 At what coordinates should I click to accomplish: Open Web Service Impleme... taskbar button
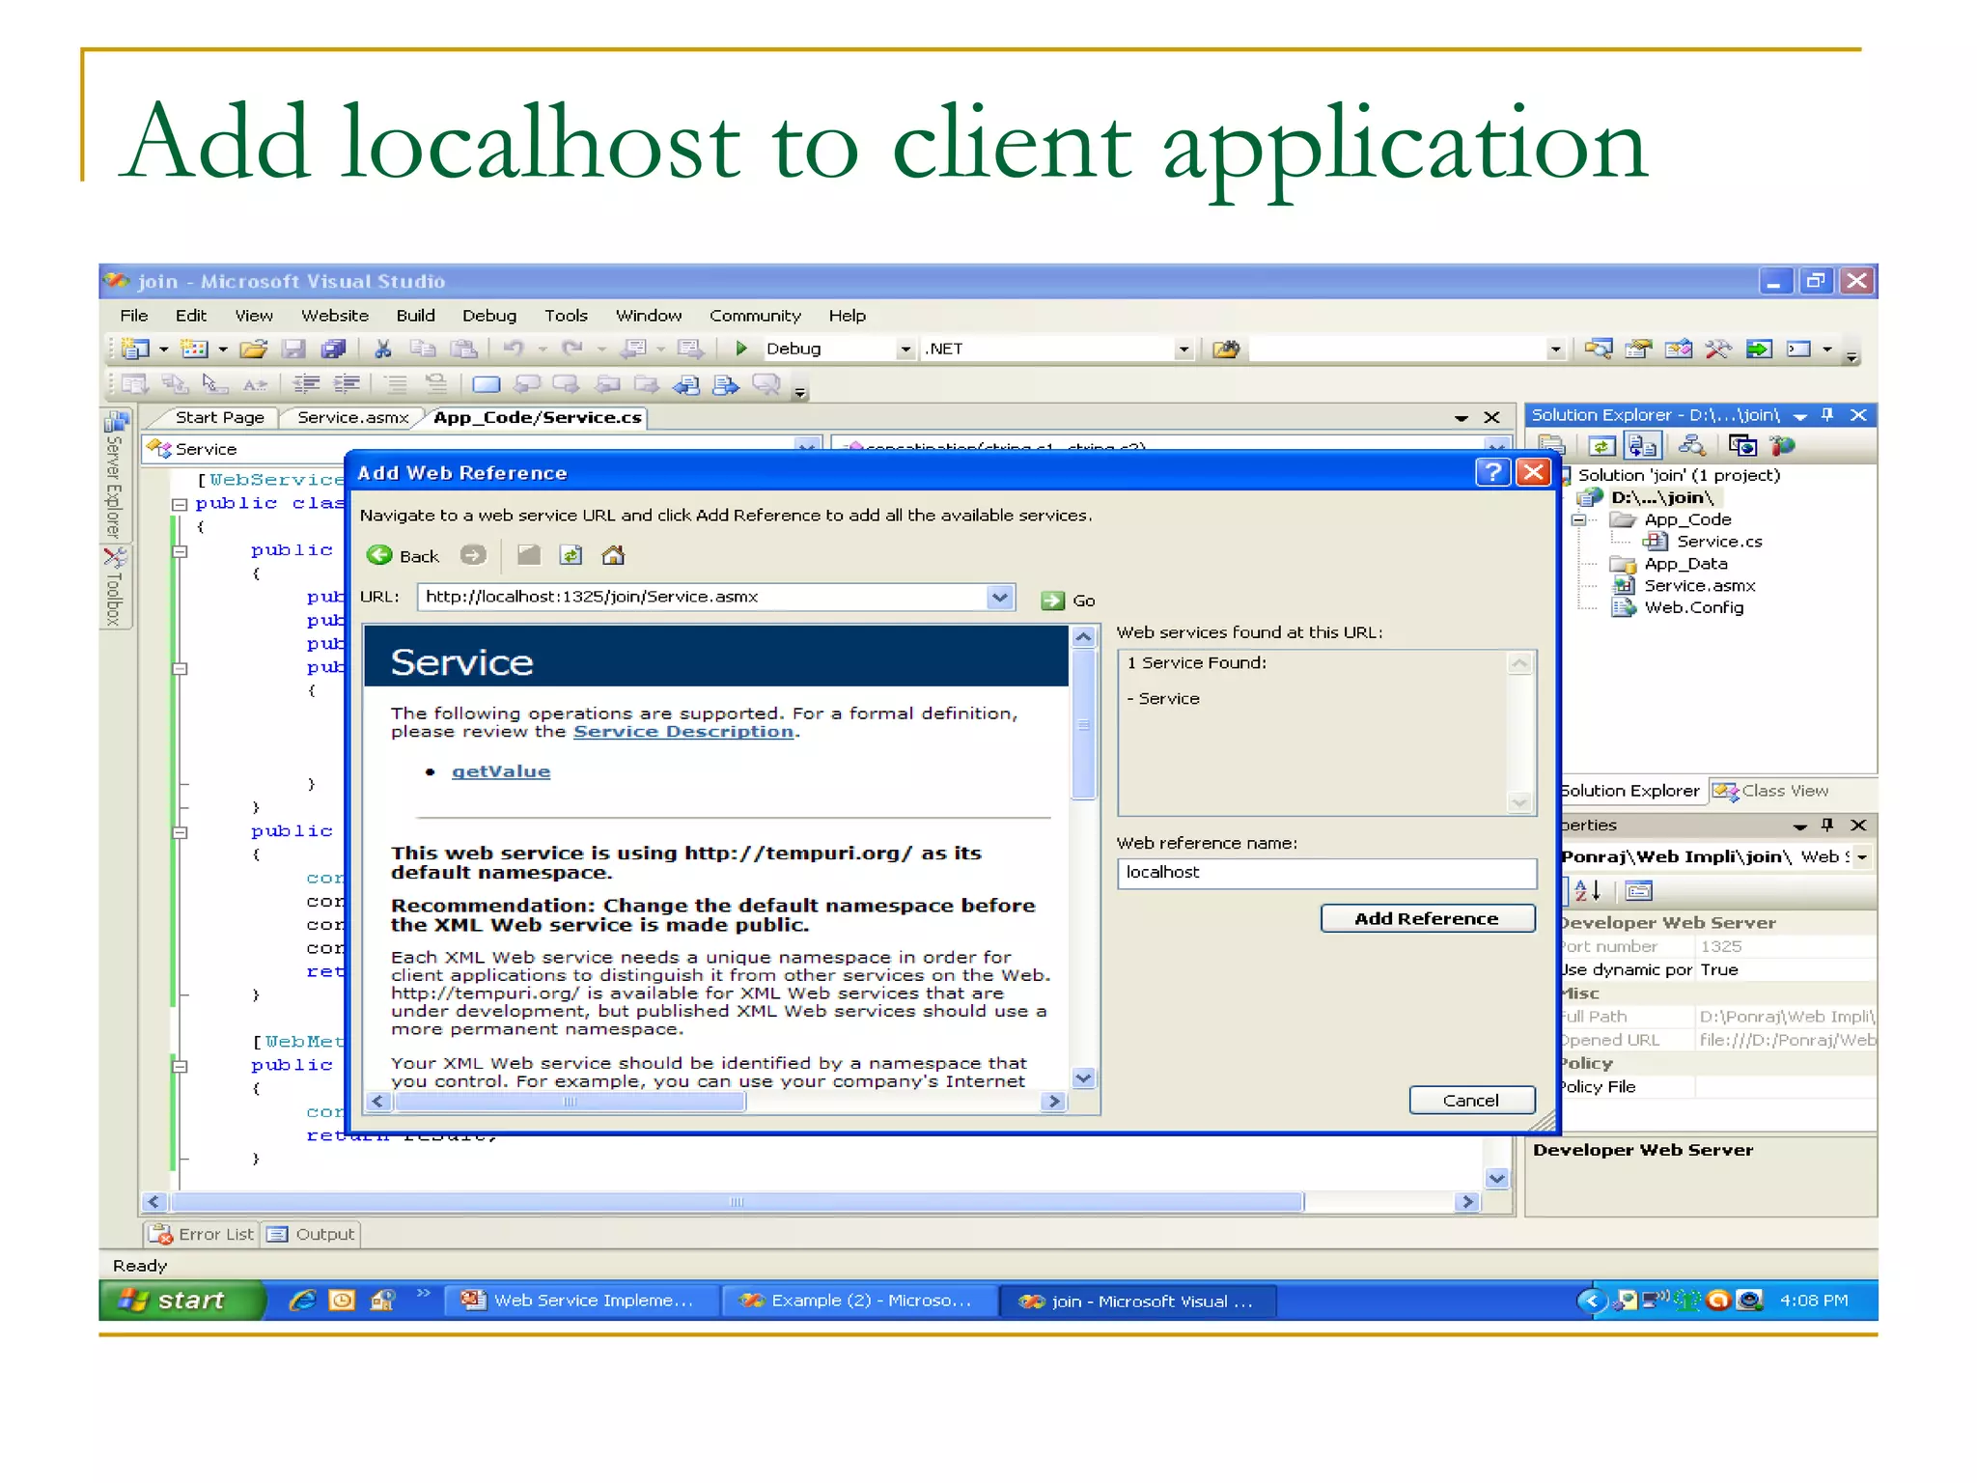pyautogui.click(x=582, y=1301)
